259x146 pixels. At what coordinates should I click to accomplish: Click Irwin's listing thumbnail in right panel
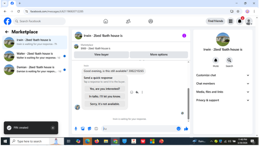(x=223, y=40)
